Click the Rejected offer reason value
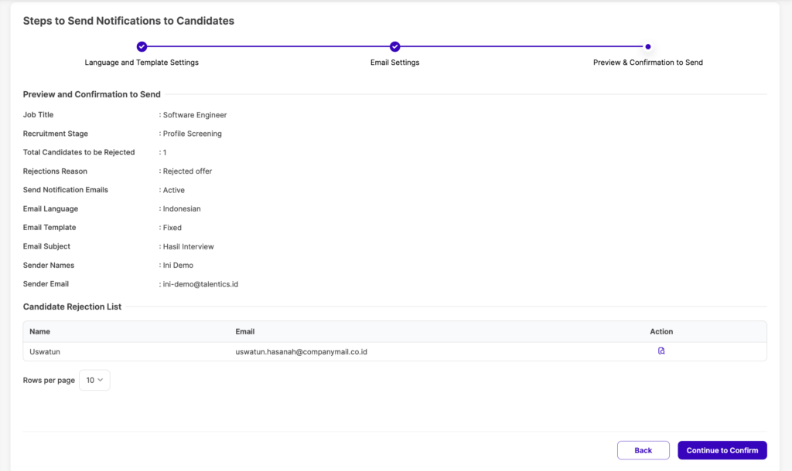Screen dimensions: 792x471 point(187,171)
